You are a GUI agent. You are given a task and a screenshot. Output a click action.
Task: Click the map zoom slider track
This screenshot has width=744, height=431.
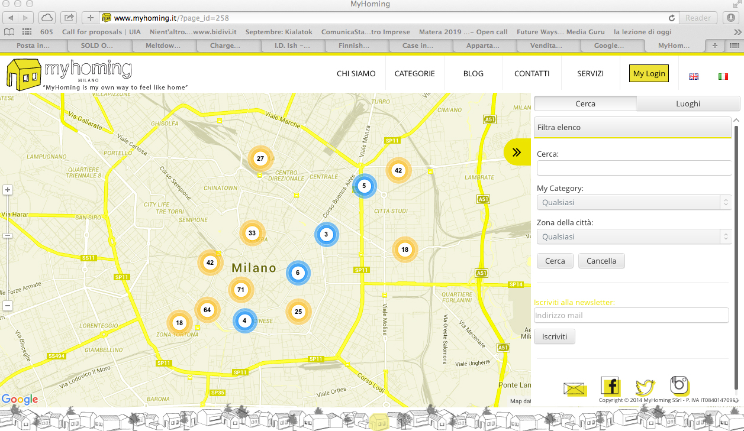(8, 248)
